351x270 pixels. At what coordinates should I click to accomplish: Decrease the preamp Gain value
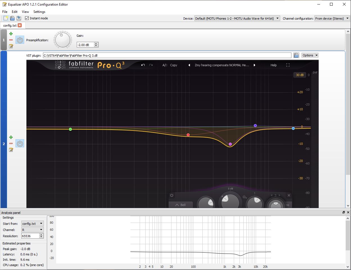pos(96,46)
